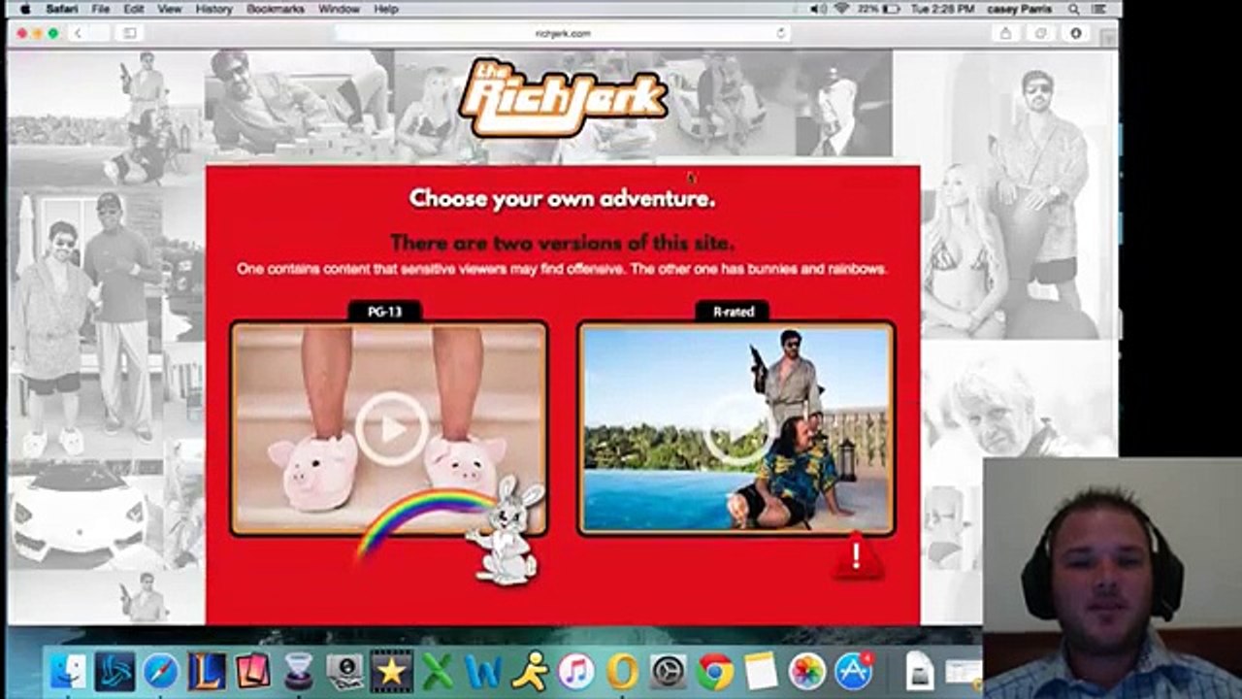Open the red cards app dock icon

pos(253,671)
